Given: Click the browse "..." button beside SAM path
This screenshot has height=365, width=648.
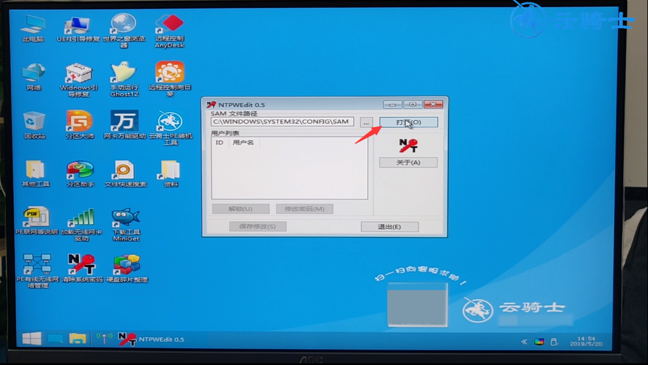Looking at the screenshot, I should point(366,122).
